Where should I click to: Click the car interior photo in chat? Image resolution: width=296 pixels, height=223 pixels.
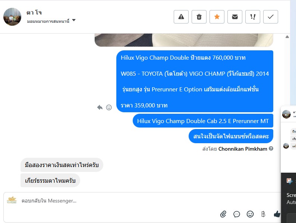tap(184, 40)
